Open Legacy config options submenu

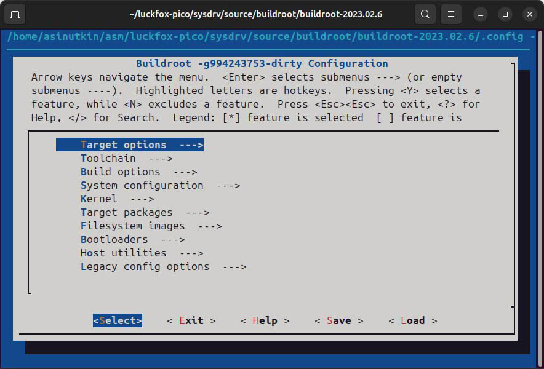click(x=163, y=266)
